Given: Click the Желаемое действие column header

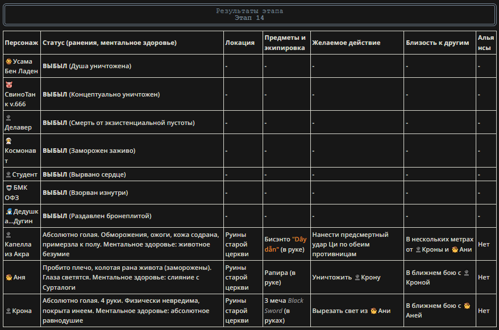Looking at the screenshot, I should coord(346,43).
